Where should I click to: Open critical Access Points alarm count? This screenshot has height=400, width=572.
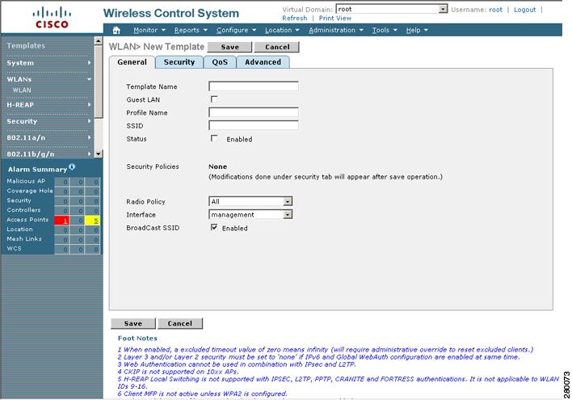[x=61, y=221]
